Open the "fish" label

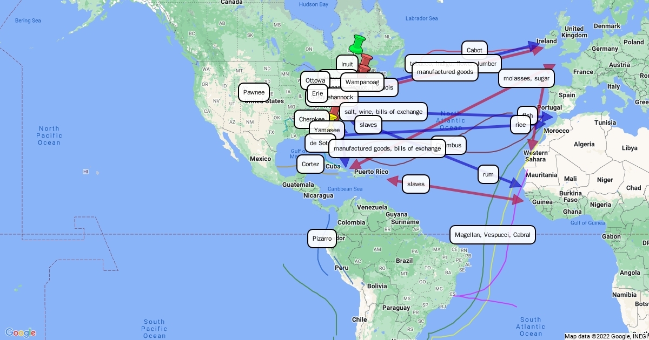pos(528,115)
